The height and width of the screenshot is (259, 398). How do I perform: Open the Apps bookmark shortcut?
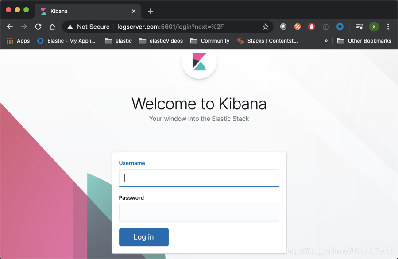(x=18, y=41)
